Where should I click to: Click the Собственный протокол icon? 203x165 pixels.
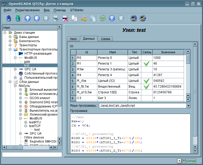tap(21, 73)
